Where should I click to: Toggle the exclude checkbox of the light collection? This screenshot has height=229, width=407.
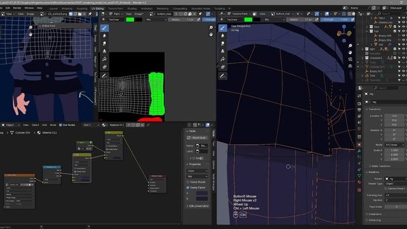[x=395, y=49]
